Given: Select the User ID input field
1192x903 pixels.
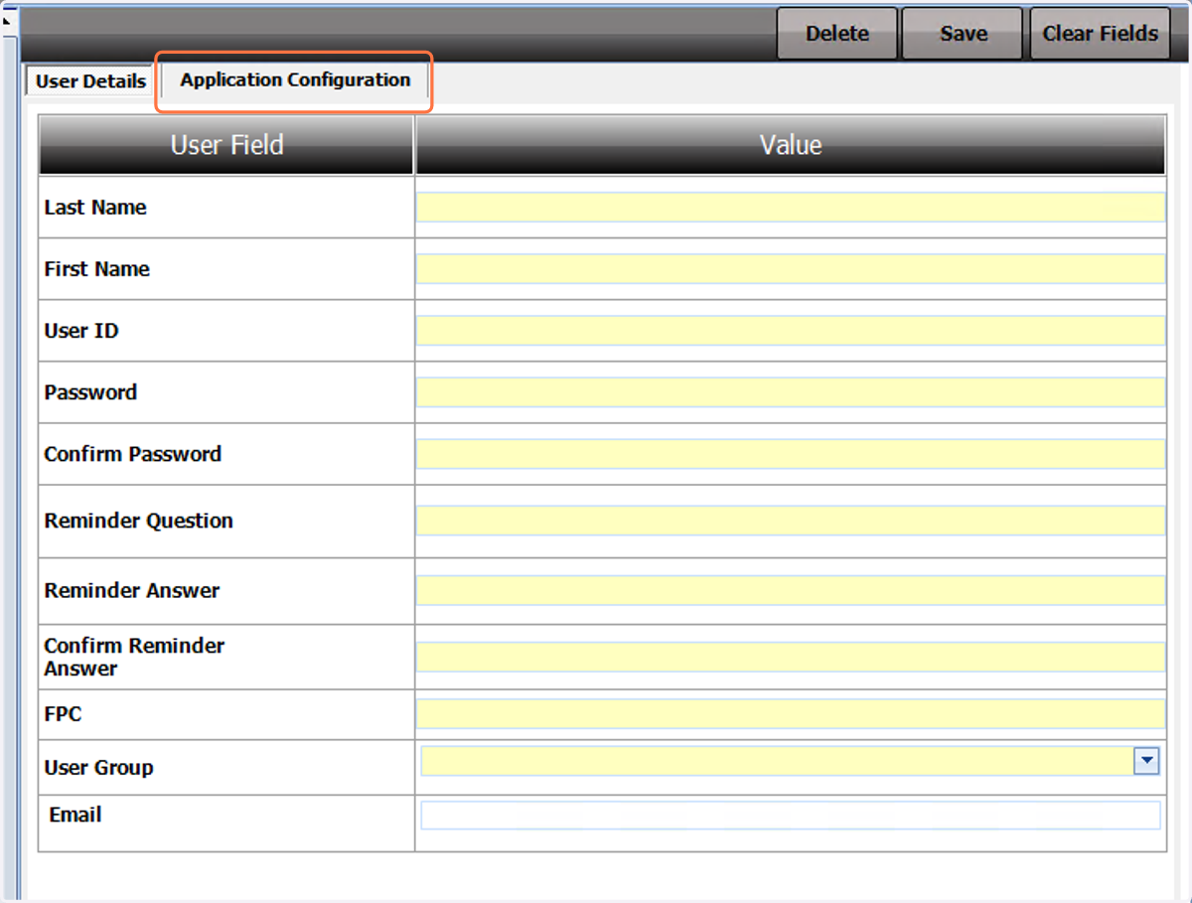Looking at the screenshot, I should [x=791, y=331].
